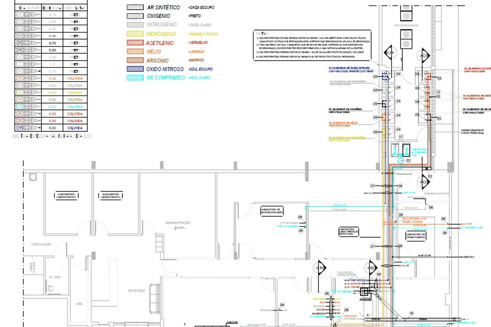Pick the red ACETILENIO legend swatch
Screen dimensions: 491x327
pyautogui.click(x=134, y=43)
